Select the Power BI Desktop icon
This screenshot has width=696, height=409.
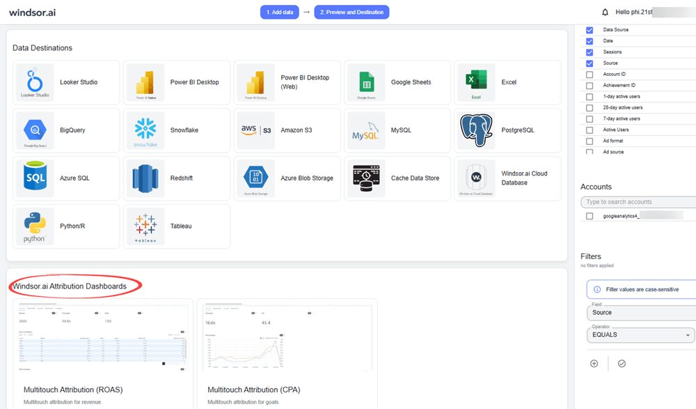(x=145, y=82)
